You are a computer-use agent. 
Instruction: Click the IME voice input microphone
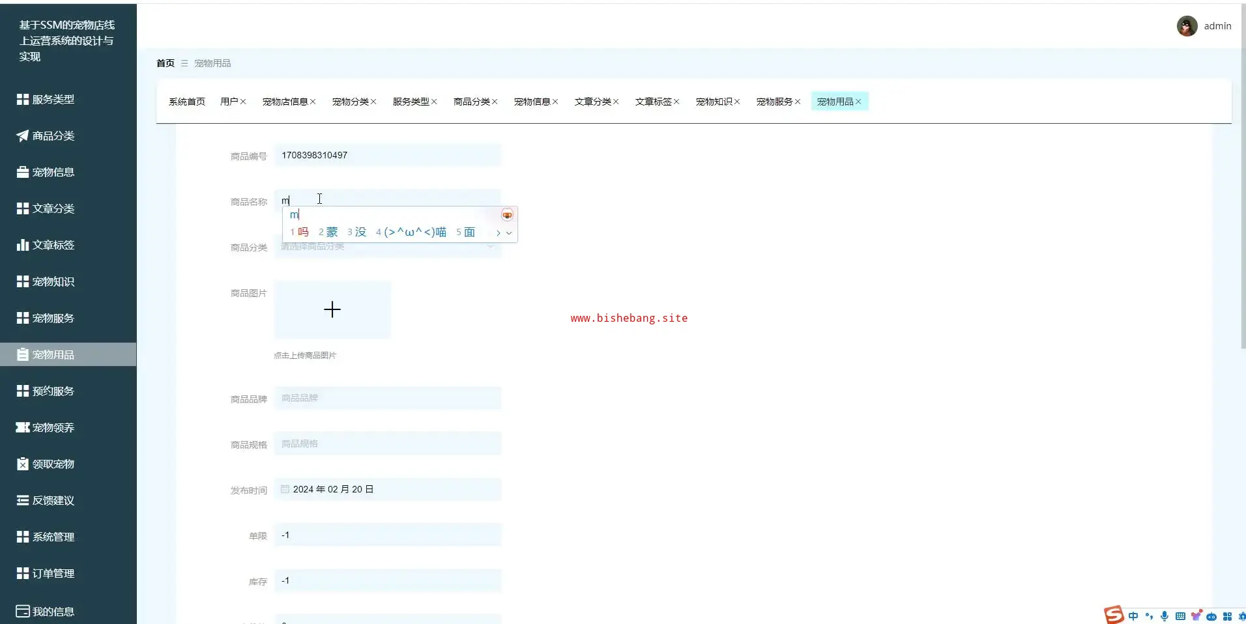point(1165,616)
